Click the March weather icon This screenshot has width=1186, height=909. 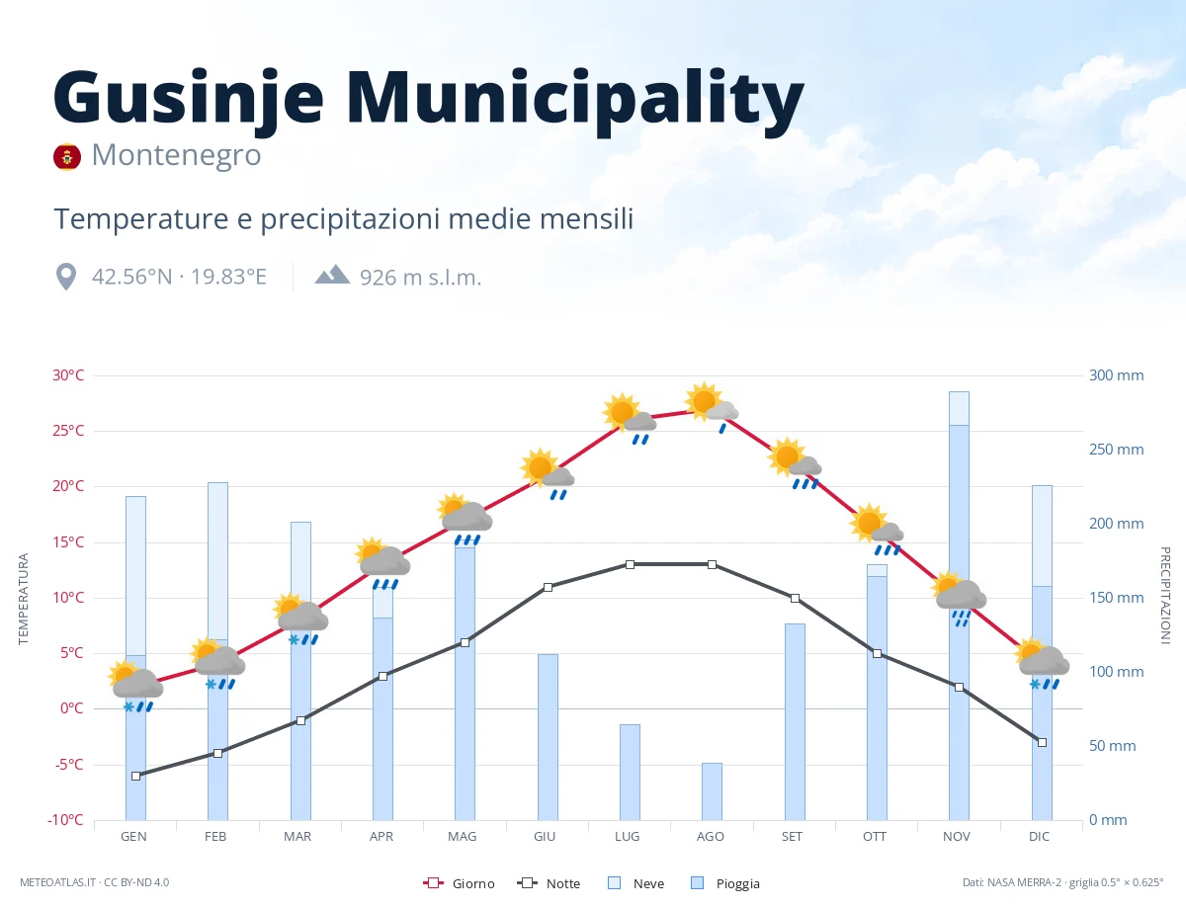[300, 620]
